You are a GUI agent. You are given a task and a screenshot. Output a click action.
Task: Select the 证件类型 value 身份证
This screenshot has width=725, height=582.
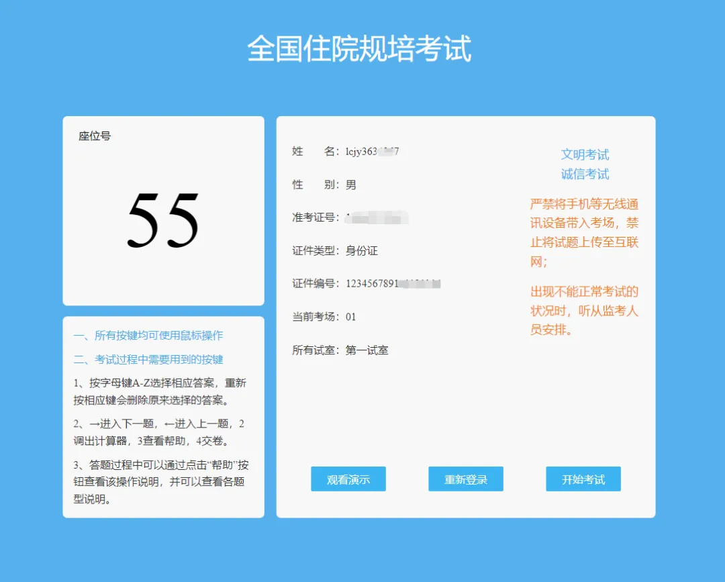pyautogui.click(x=364, y=250)
